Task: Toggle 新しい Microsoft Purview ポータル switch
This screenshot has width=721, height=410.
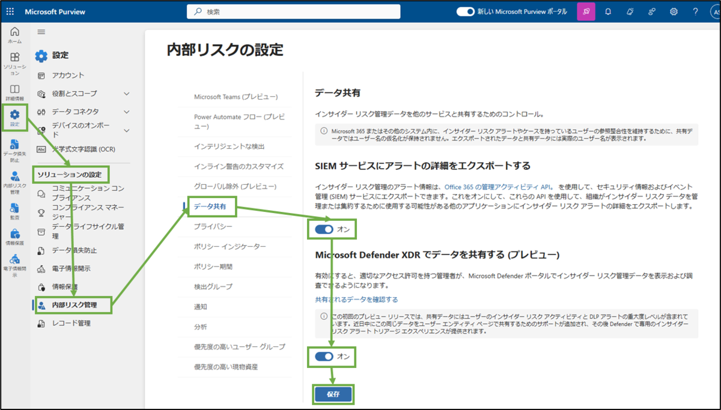Action: pos(466,11)
